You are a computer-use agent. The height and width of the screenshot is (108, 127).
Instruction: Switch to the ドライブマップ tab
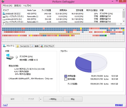pyautogui.click(x=47, y=46)
